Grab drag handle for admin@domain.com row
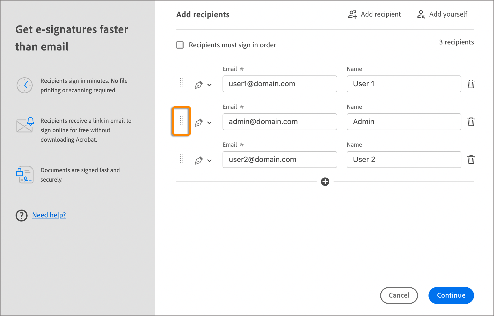Screen dimensions: 494x316 (x=182, y=121)
